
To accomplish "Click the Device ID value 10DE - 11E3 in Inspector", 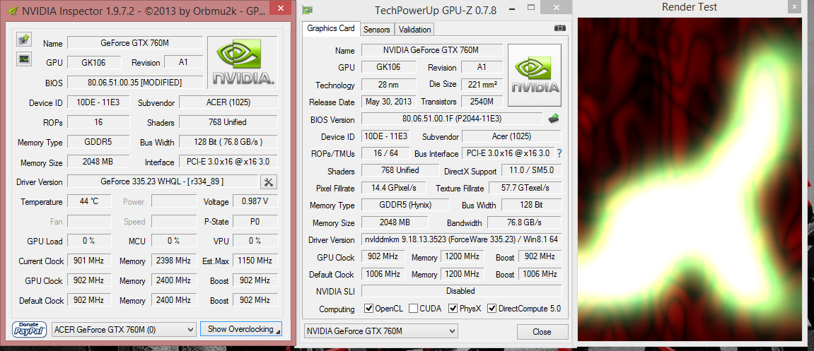I will click(x=98, y=102).
